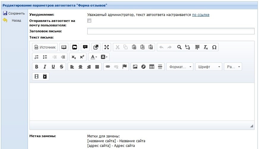This screenshot has height=149, width=259.
Task: Insert an image via the picture icon
Action: pos(135,67)
